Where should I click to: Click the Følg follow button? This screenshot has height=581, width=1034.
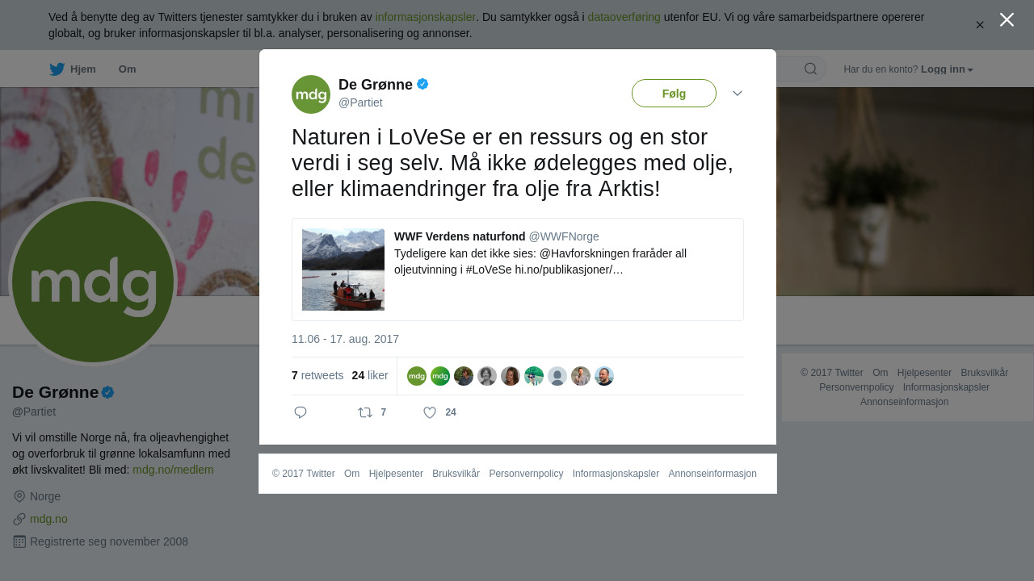click(674, 94)
